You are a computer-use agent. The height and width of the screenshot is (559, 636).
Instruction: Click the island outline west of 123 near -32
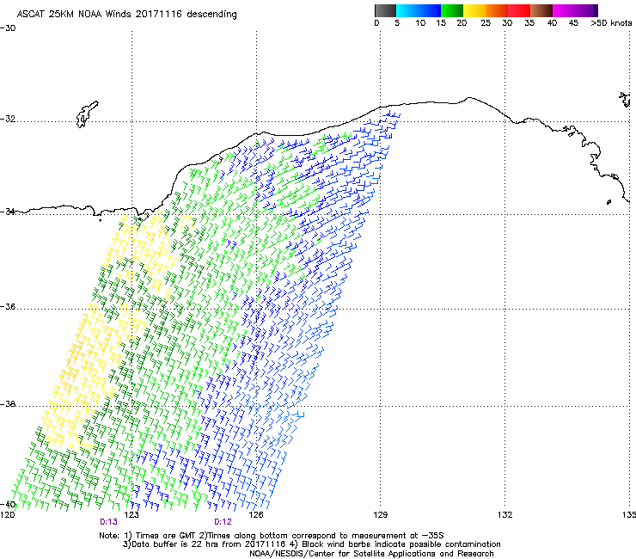87,114
